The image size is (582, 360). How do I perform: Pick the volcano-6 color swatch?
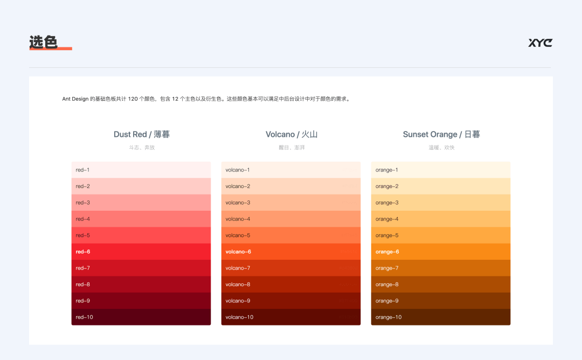[x=291, y=252]
